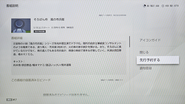This screenshot has height=104, width=185.
Task: Click the 先行予約対象 badge
Action: 40,31
